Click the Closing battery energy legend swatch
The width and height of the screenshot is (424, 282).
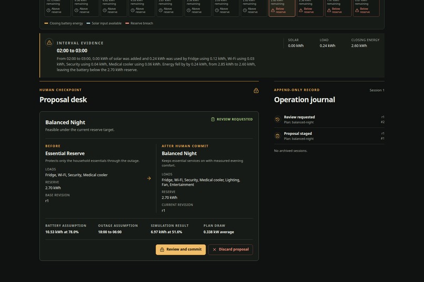[46, 23]
